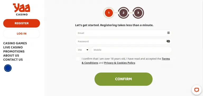The width and height of the screenshot is (203, 96).
Task: Expand the 356 country code dropdown
Action: coord(82,50)
